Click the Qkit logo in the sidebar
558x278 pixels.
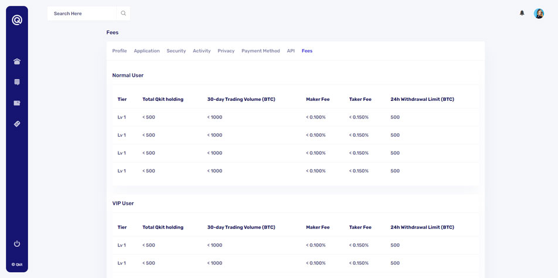tap(17, 20)
